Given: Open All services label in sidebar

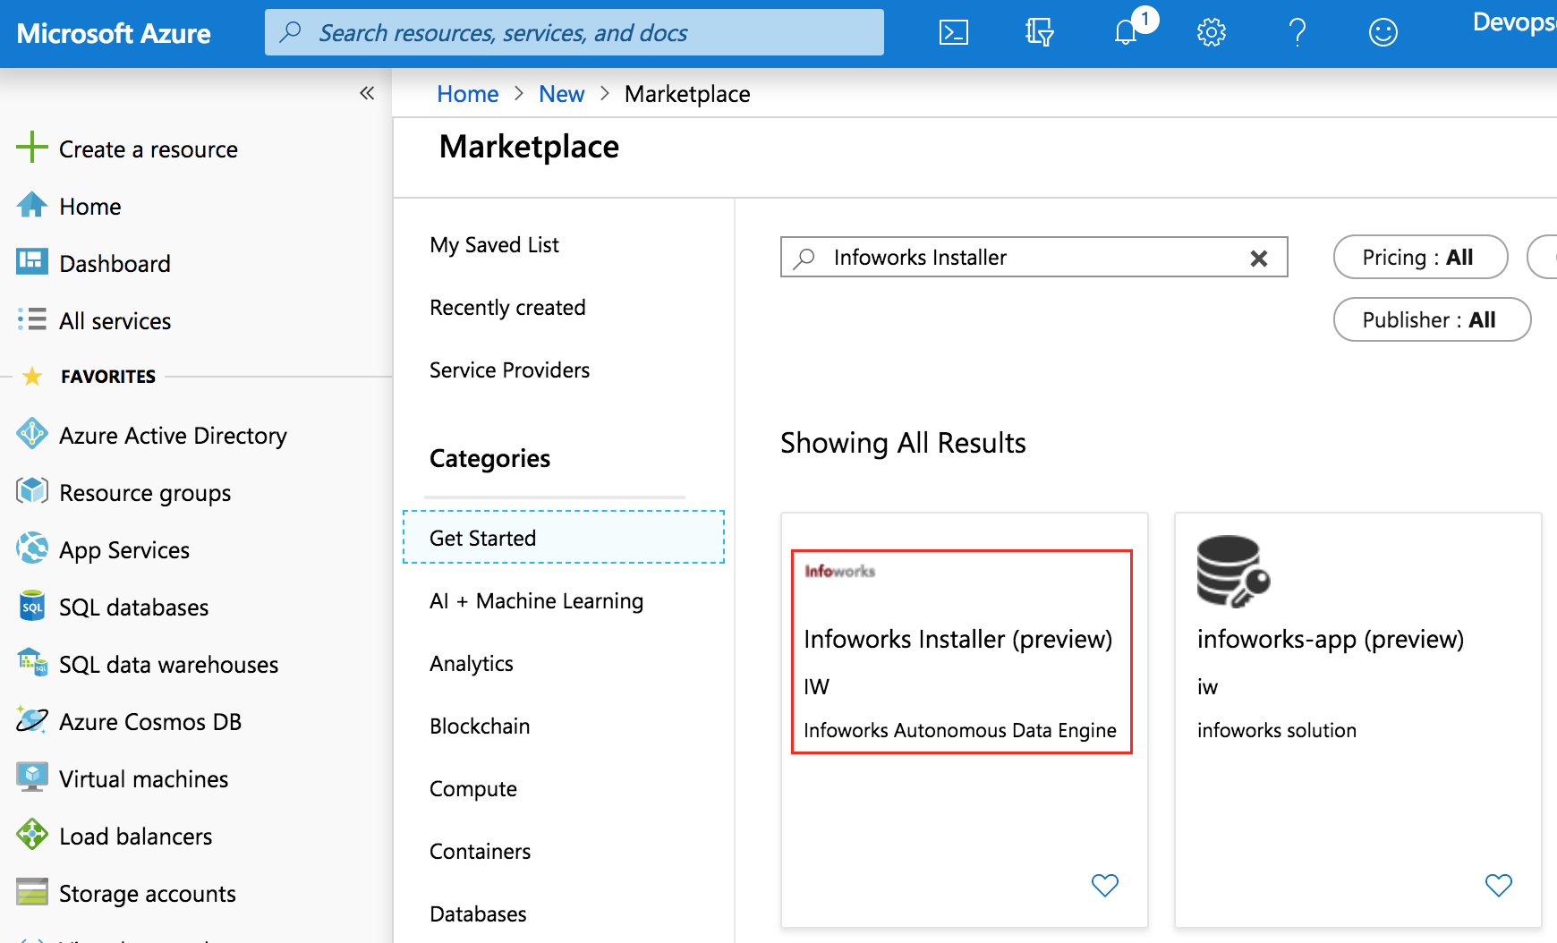Looking at the screenshot, I should click(x=115, y=321).
